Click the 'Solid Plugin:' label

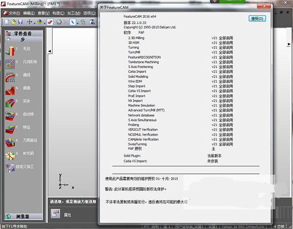click(132, 156)
